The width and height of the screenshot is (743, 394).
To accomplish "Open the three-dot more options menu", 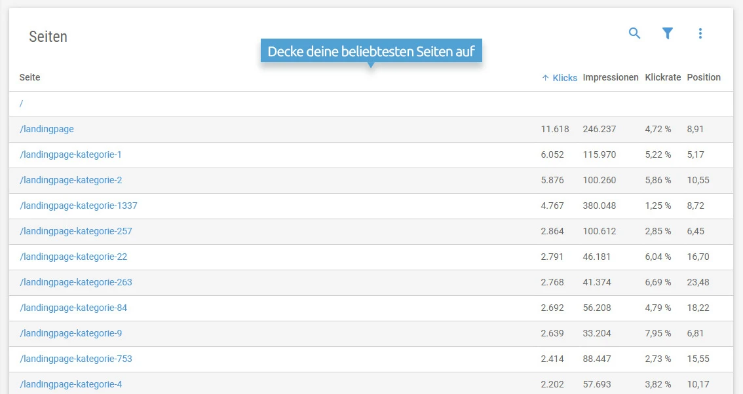I will 700,33.
